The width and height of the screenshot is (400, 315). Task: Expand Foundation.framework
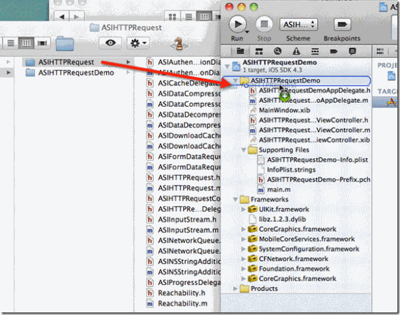coord(244,269)
